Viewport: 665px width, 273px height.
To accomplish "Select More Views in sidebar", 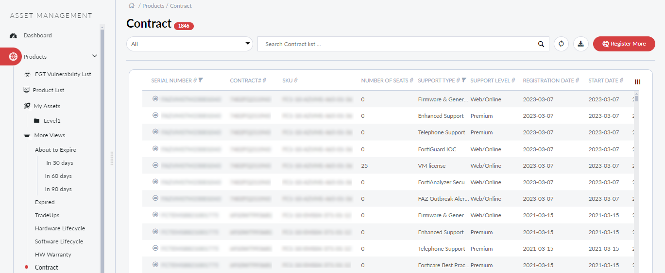I will tap(50, 135).
